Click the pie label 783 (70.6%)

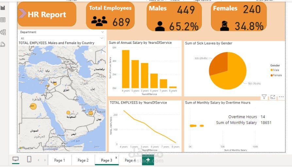pyautogui.click(x=254, y=84)
